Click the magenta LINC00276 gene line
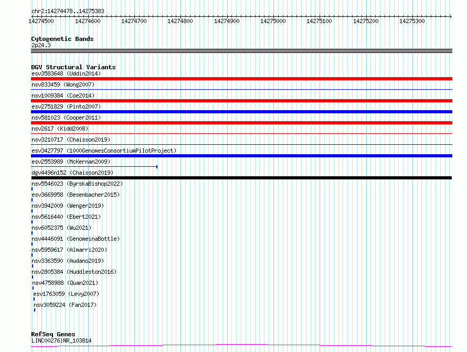 (x=241, y=346)
